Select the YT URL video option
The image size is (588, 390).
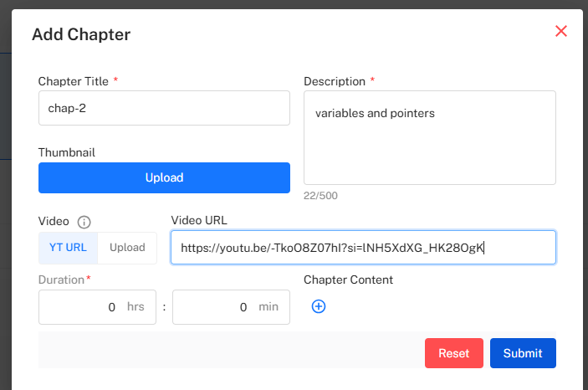(68, 248)
